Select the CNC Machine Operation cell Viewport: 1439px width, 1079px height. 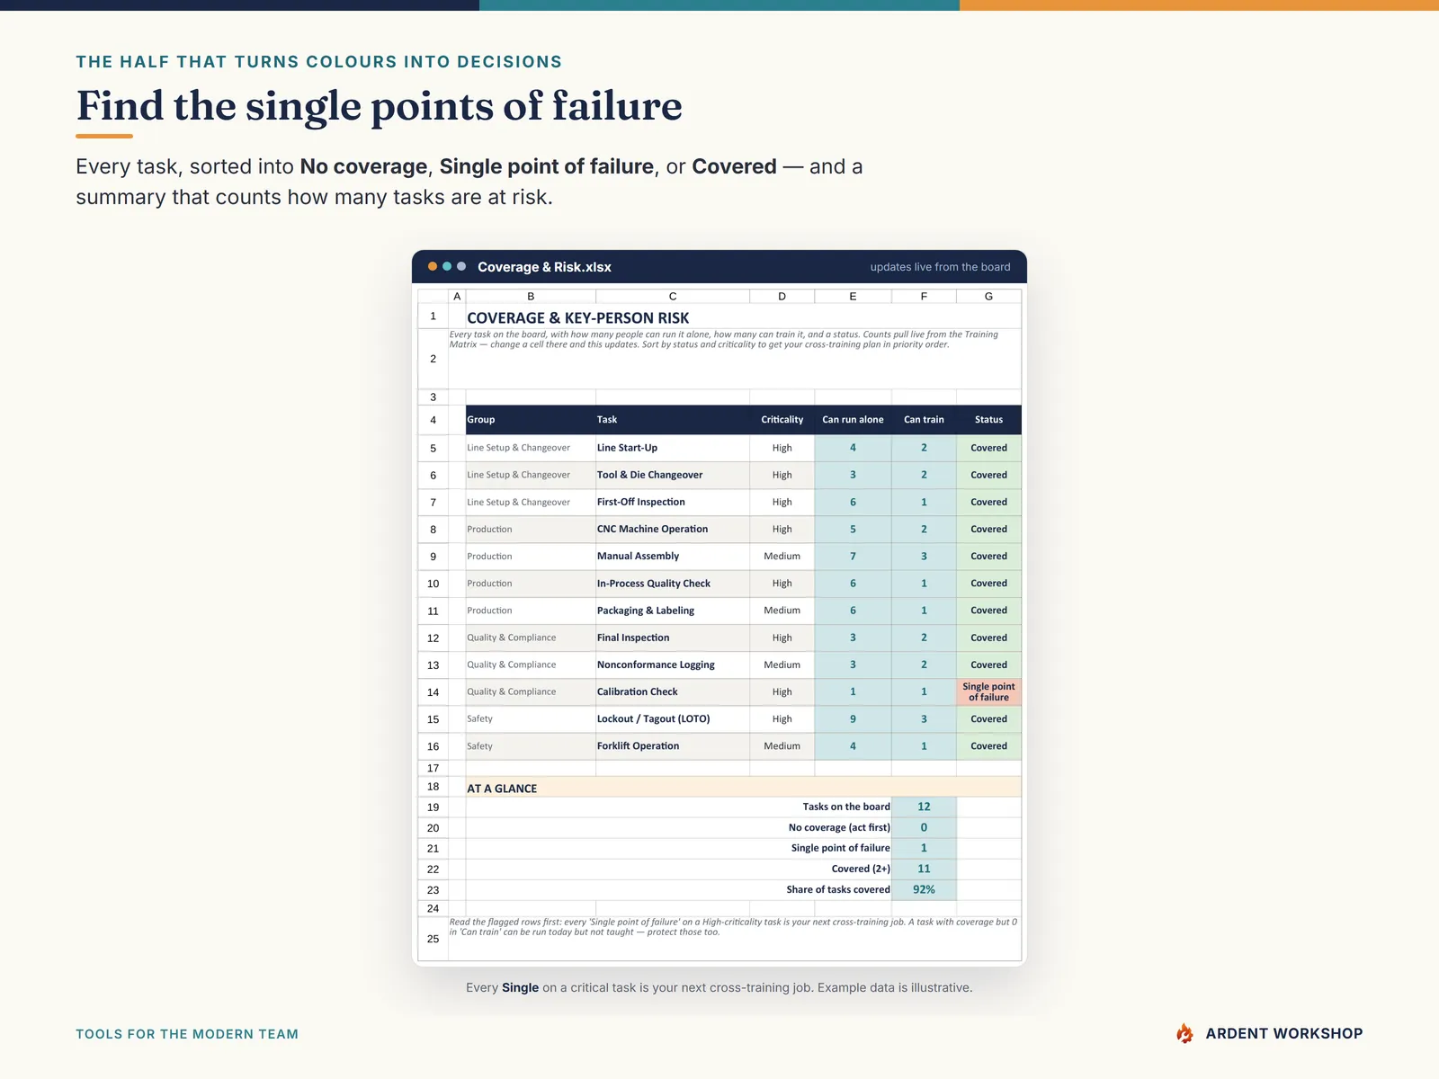tap(673, 529)
